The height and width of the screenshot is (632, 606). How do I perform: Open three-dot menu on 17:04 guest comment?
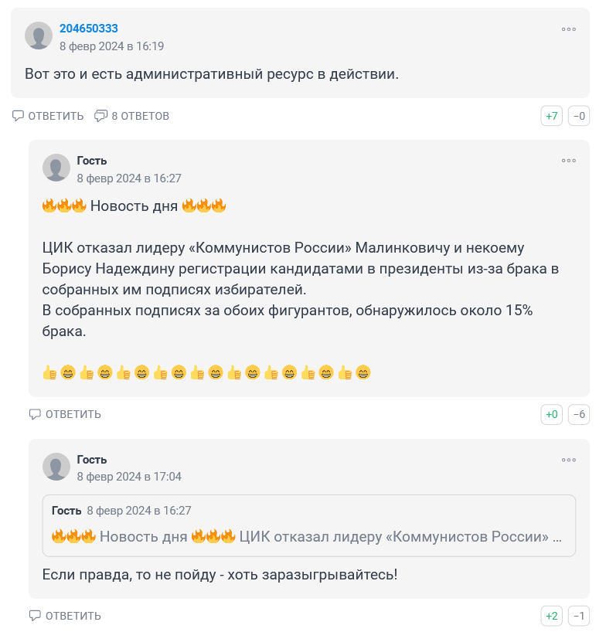coord(568,460)
